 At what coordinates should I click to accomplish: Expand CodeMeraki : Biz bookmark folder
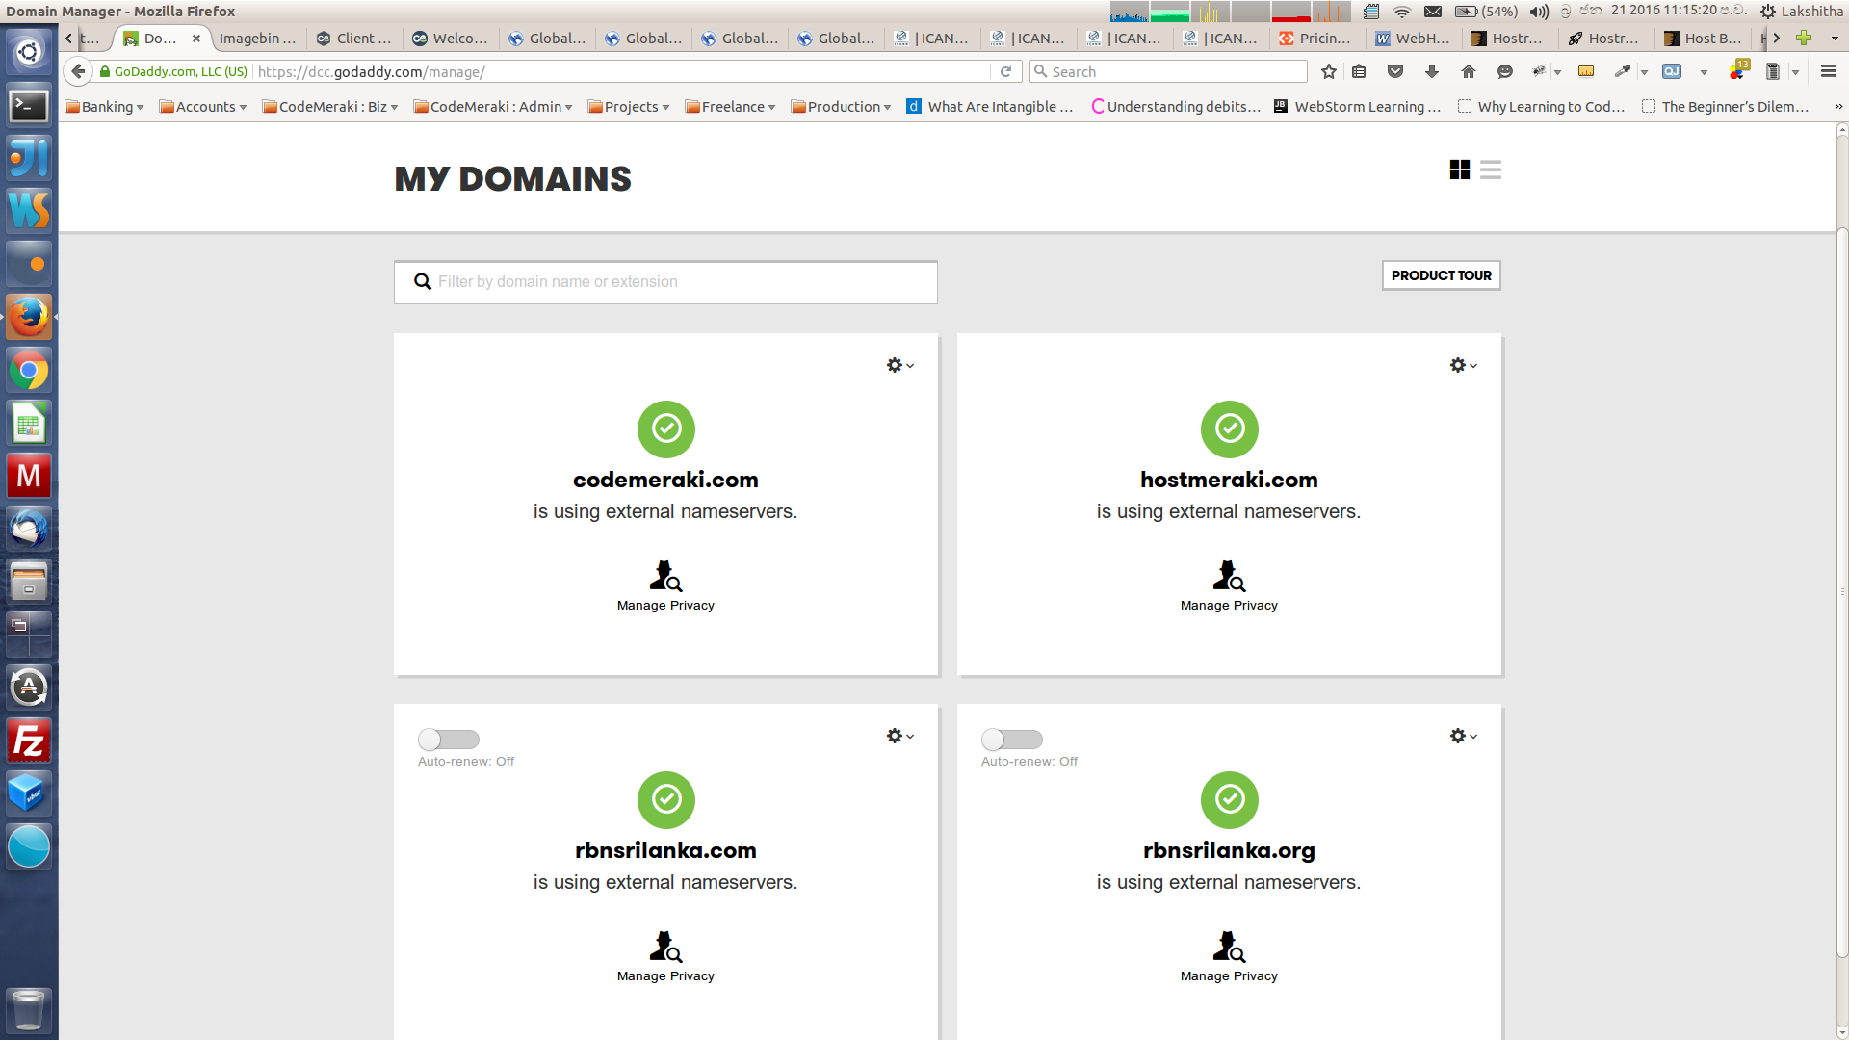[x=329, y=107]
